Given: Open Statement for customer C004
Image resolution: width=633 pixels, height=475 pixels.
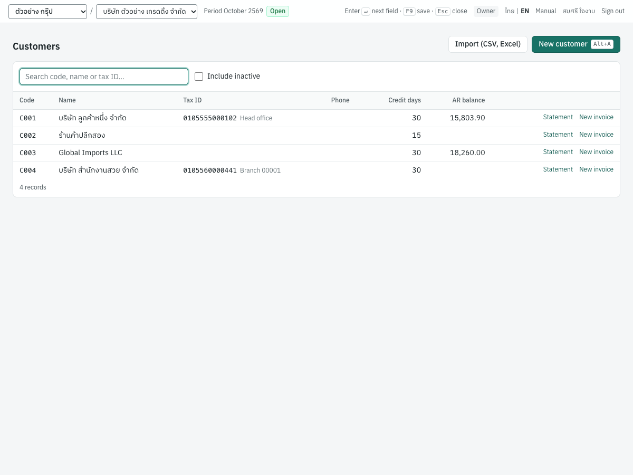Looking at the screenshot, I should click(x=558, y=169).
